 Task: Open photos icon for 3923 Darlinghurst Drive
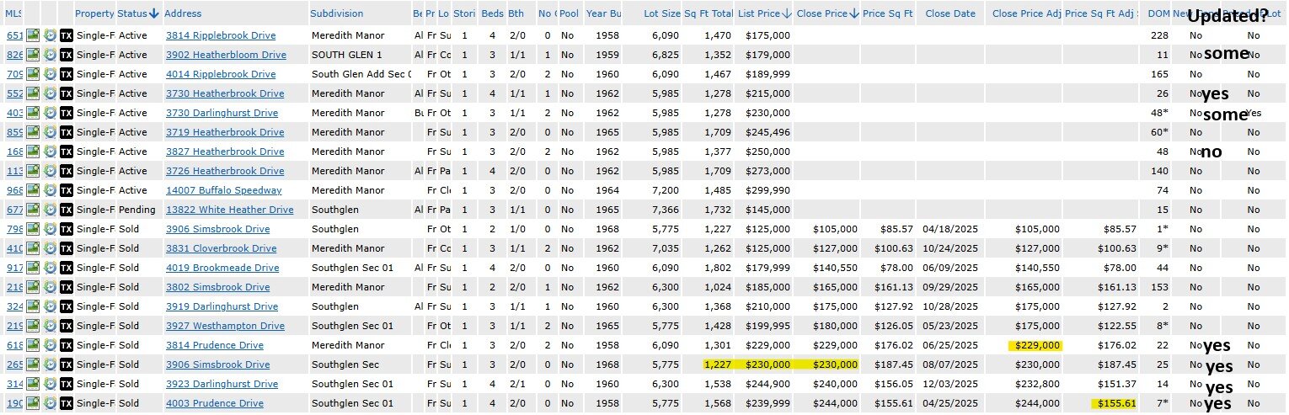pyautogui.click(x=33, y=384)
